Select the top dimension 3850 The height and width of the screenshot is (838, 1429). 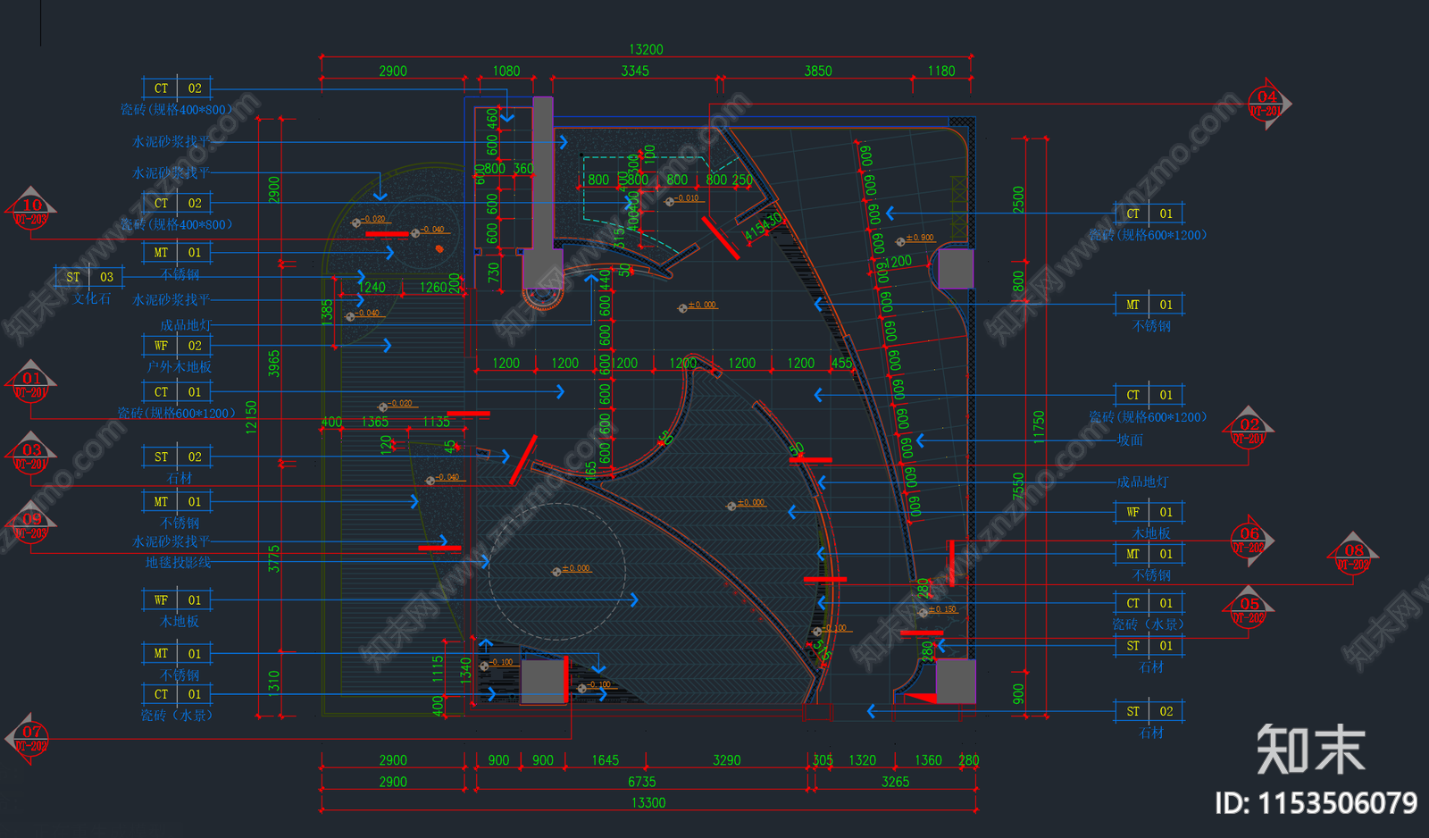tap(818, 71)
